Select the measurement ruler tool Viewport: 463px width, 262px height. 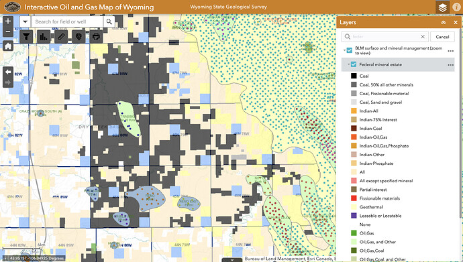point(61,37)
